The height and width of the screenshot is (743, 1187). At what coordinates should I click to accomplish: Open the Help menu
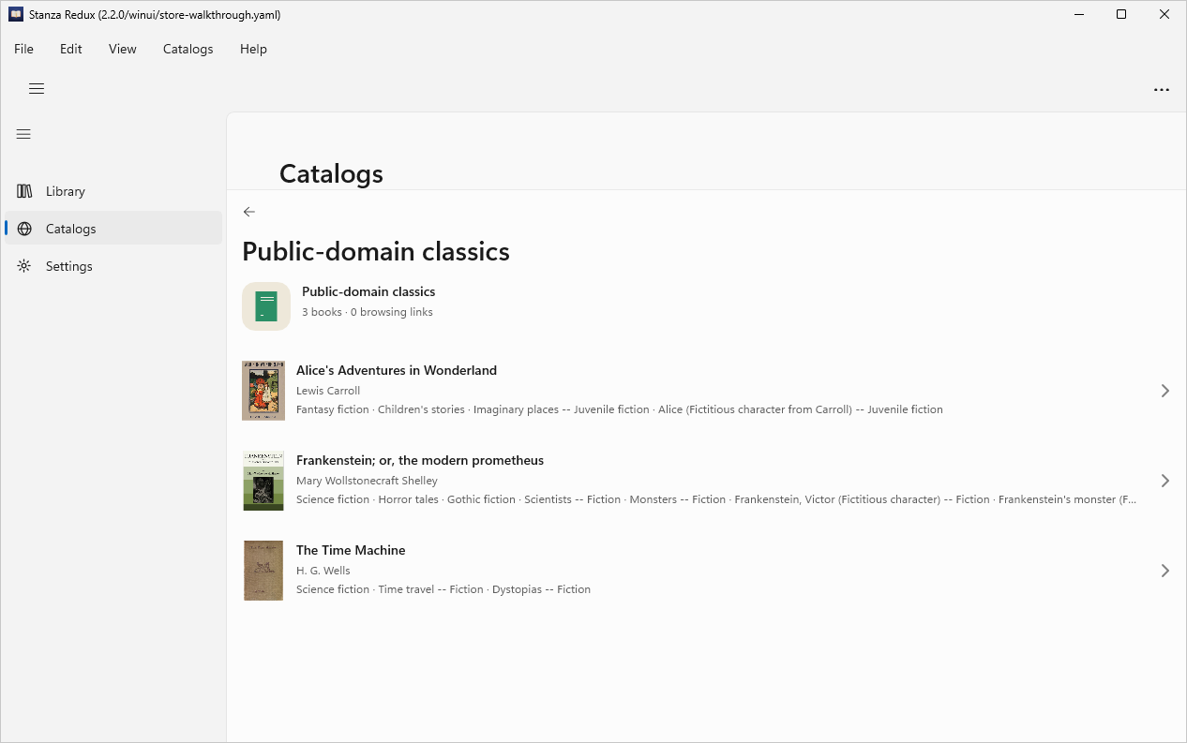253,49
